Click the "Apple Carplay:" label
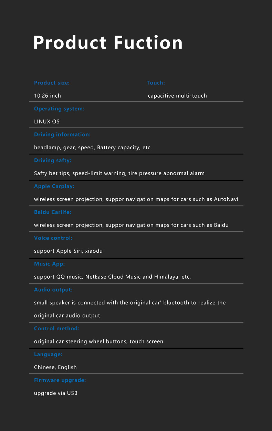The width and height of the screenshot is (272, 431). [54, 186]
